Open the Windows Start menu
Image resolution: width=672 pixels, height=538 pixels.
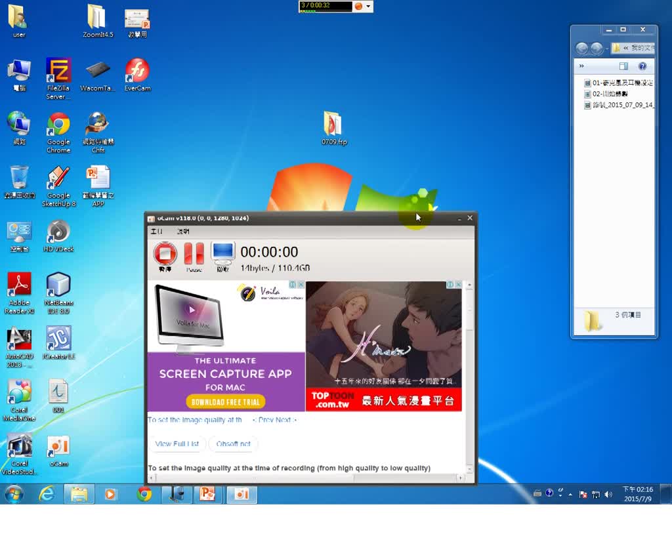[x=14, y=494]
